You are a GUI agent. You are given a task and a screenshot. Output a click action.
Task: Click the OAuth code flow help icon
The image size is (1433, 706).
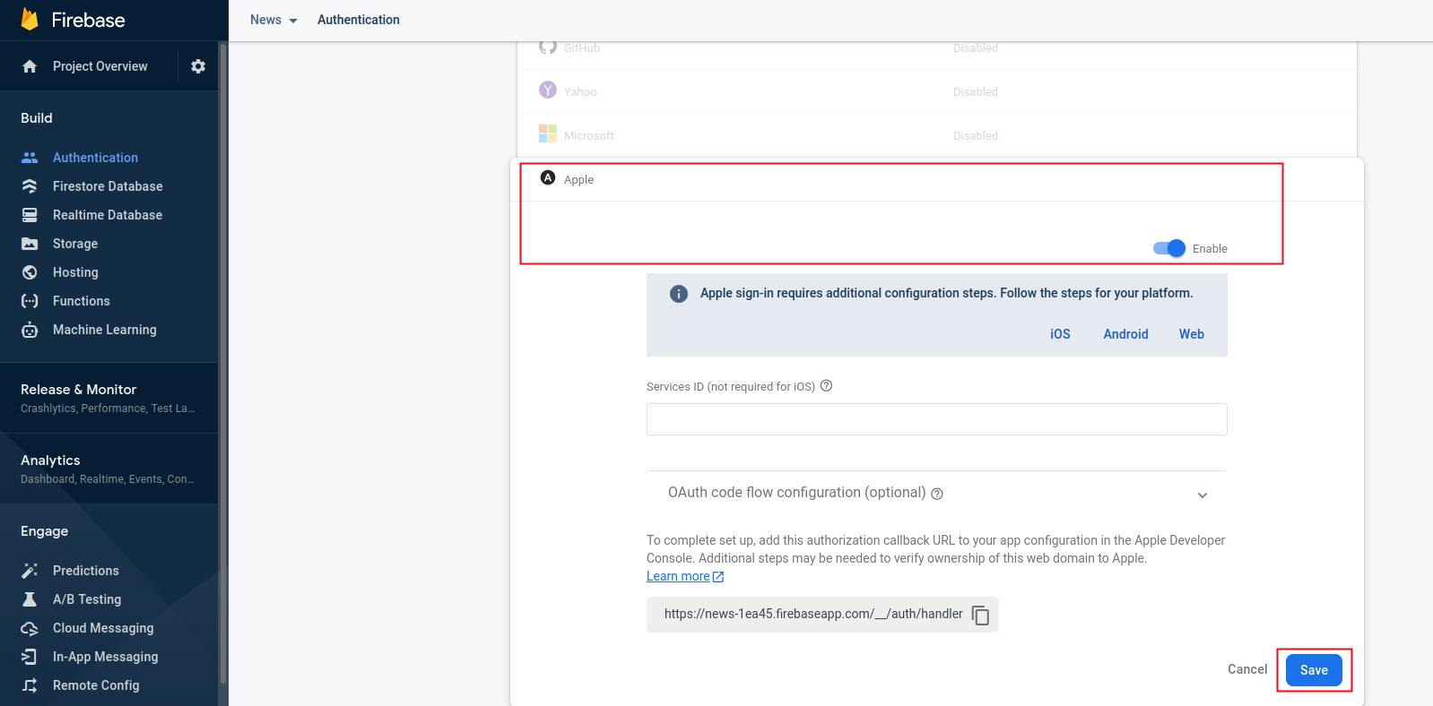pyautogui.click(x=937, y=494)
